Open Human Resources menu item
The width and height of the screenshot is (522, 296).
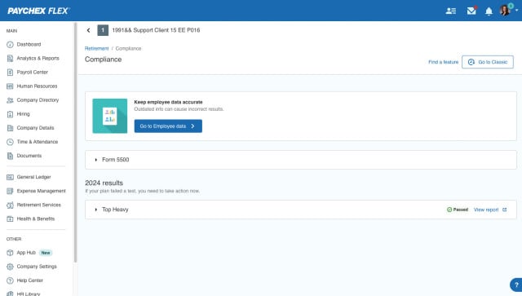pos(37,86)
